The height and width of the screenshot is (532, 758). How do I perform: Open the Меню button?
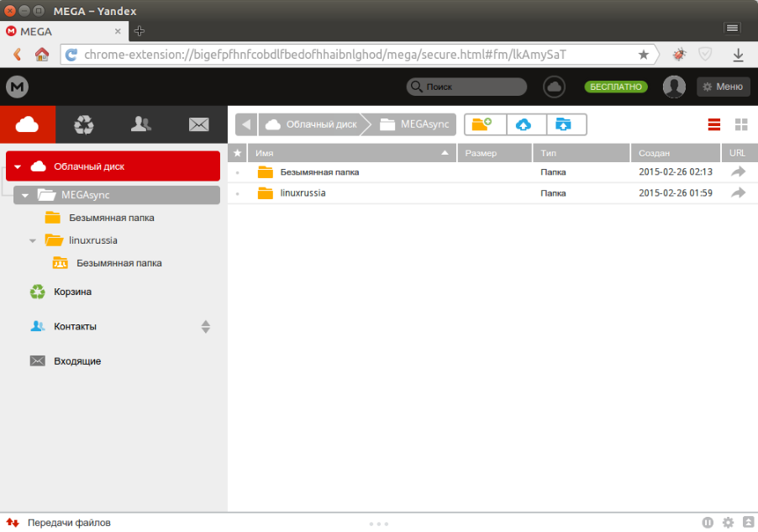[x=724, y=87]
